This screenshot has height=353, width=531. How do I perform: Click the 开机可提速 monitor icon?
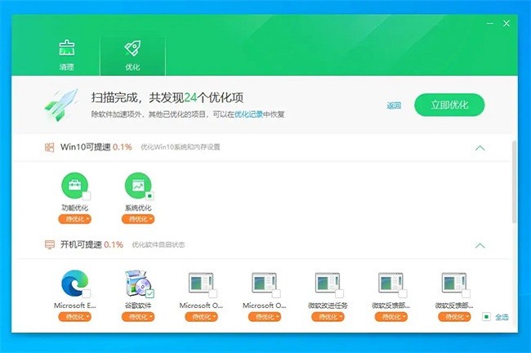pos(50,244)
